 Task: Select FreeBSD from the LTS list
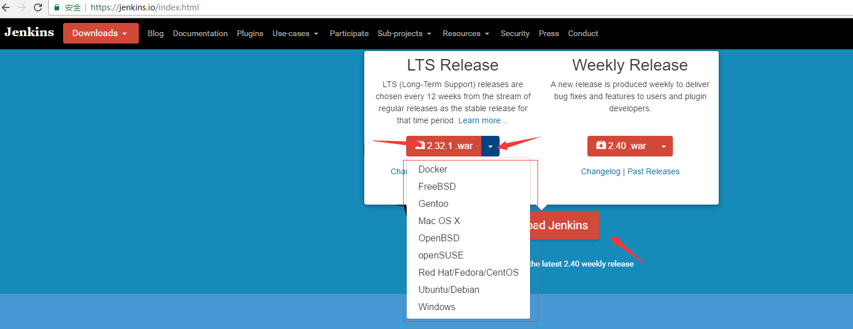(468, 187)
